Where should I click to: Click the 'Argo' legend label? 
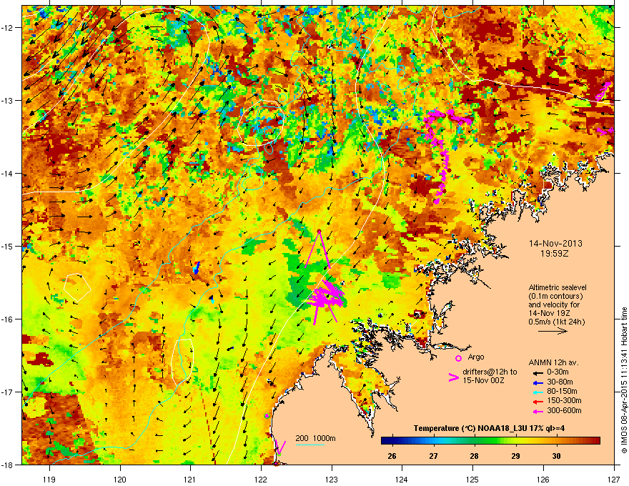point(476,357)
